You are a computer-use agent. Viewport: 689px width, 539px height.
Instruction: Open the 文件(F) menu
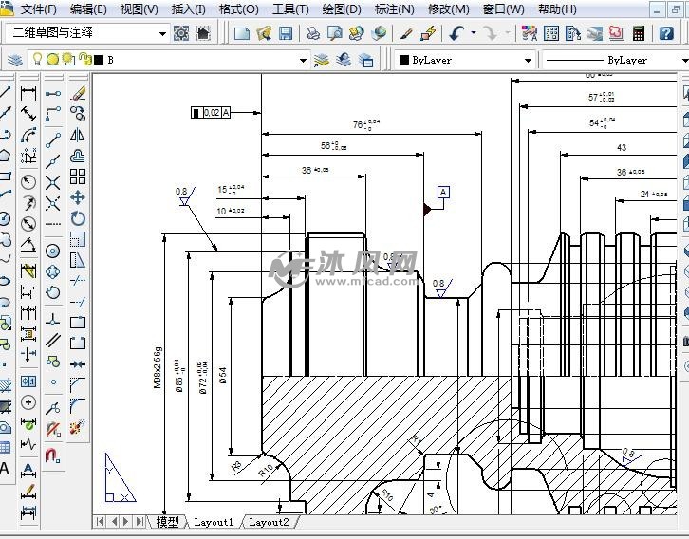pos(39,9)
